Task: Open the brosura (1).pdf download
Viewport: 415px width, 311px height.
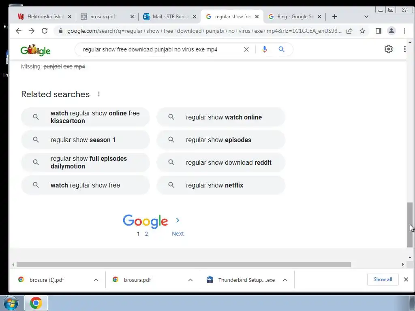Action: 47,280
